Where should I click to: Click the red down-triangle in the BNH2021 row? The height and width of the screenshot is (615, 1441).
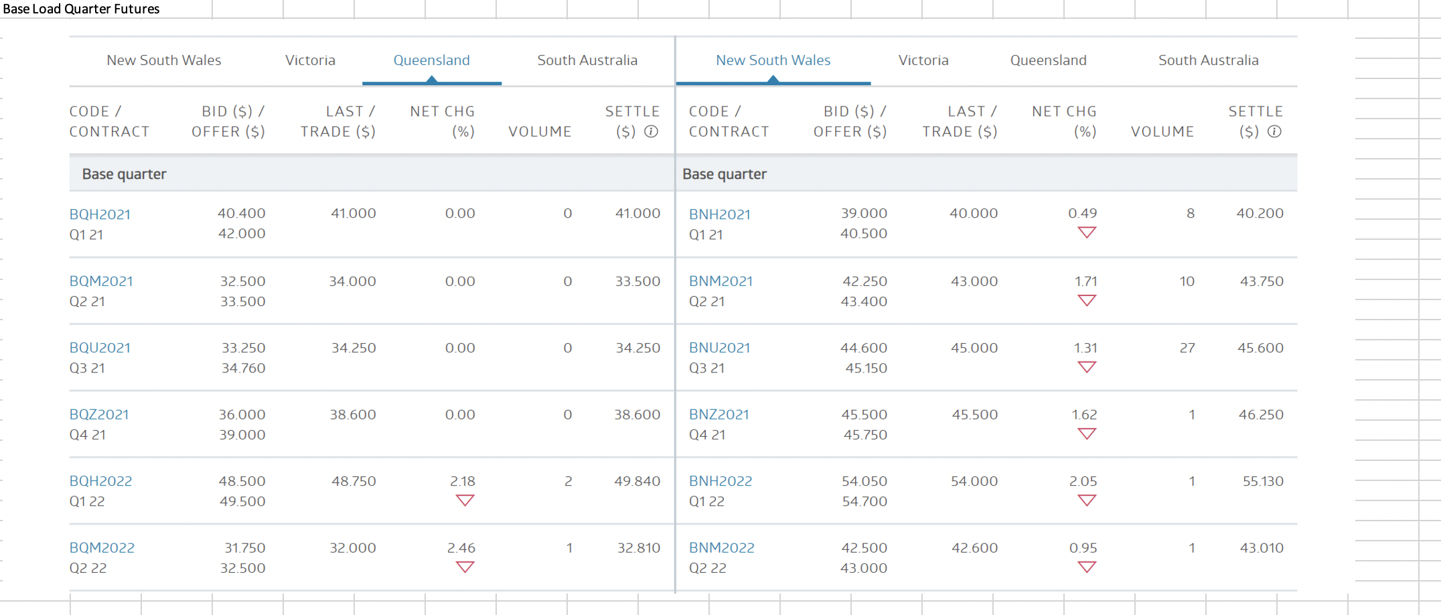coord(1087,232)
